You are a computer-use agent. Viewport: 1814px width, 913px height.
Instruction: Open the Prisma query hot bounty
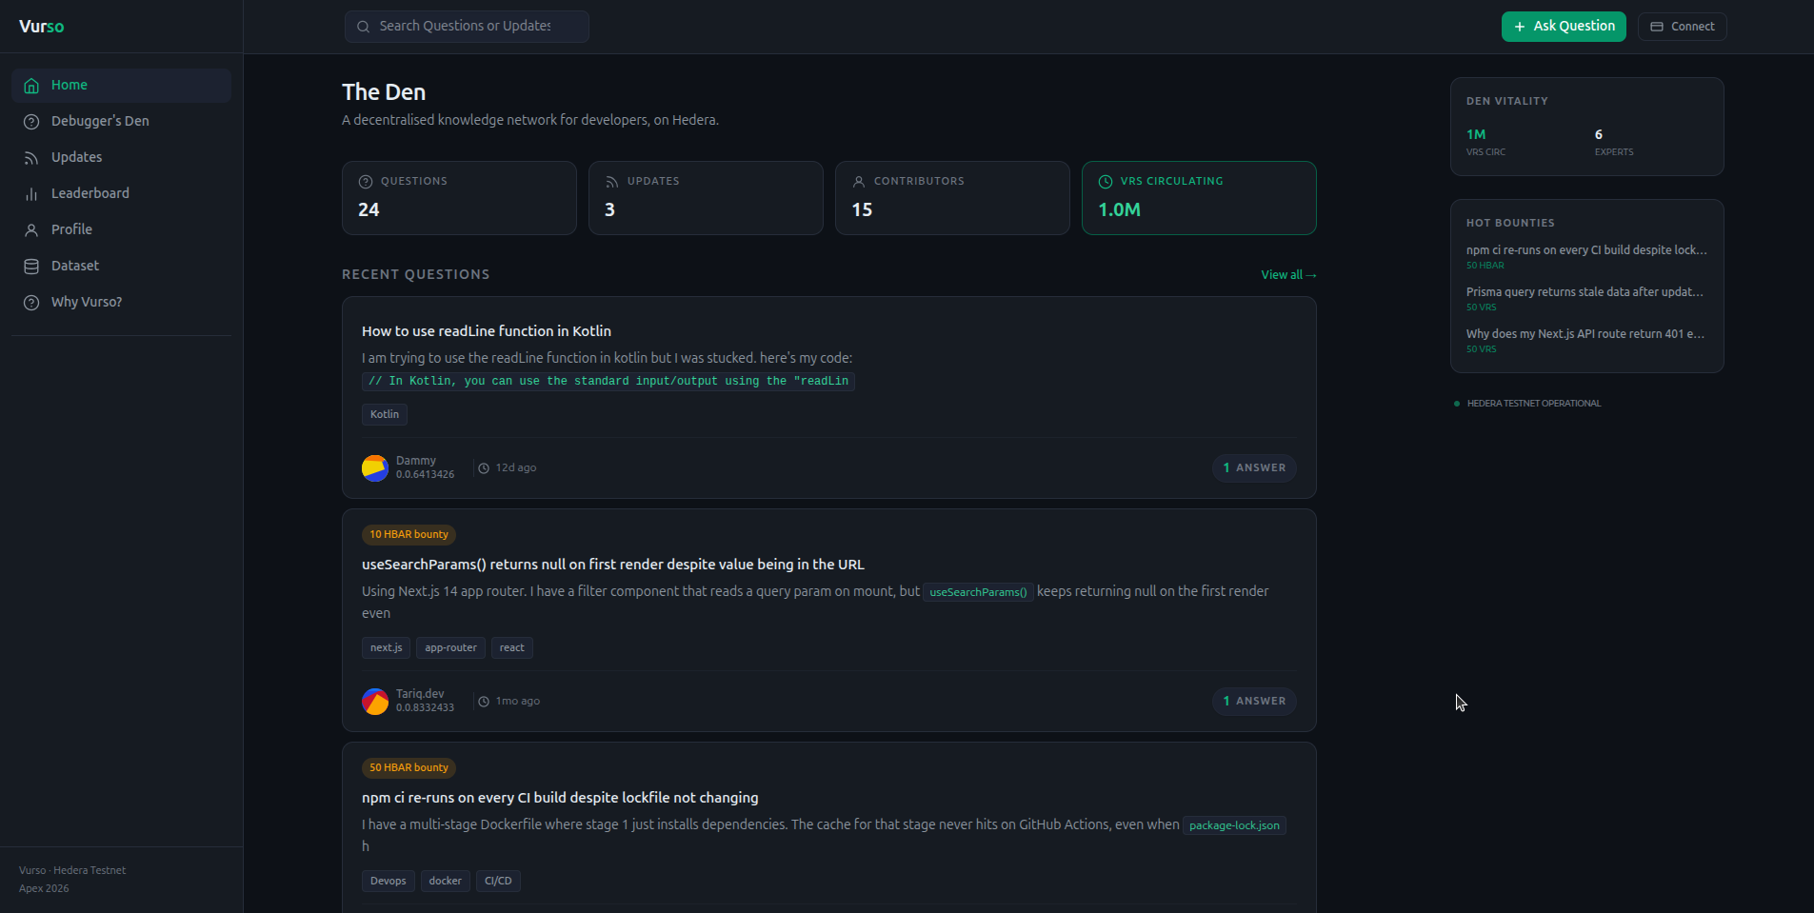[x=1585, y=292]
